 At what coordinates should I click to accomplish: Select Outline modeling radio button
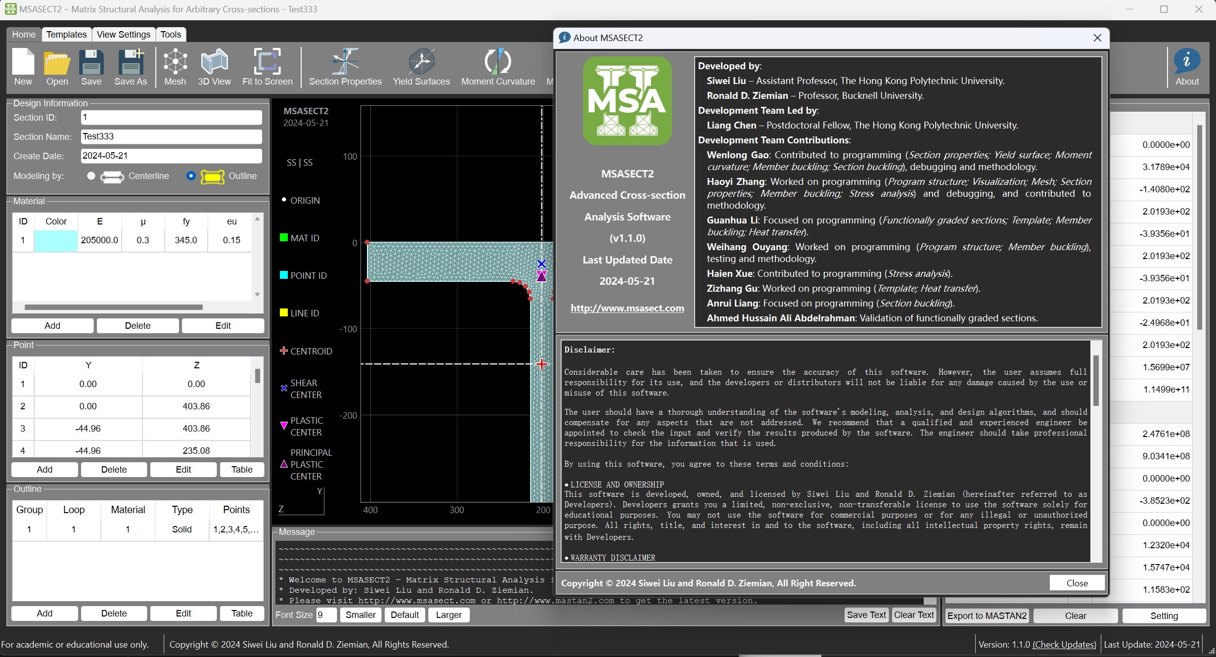coord(191,176)
